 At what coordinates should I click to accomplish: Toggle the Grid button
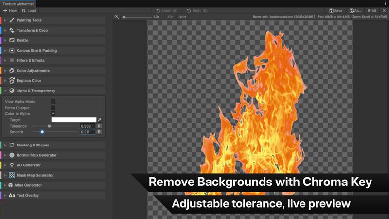point(182,17)
